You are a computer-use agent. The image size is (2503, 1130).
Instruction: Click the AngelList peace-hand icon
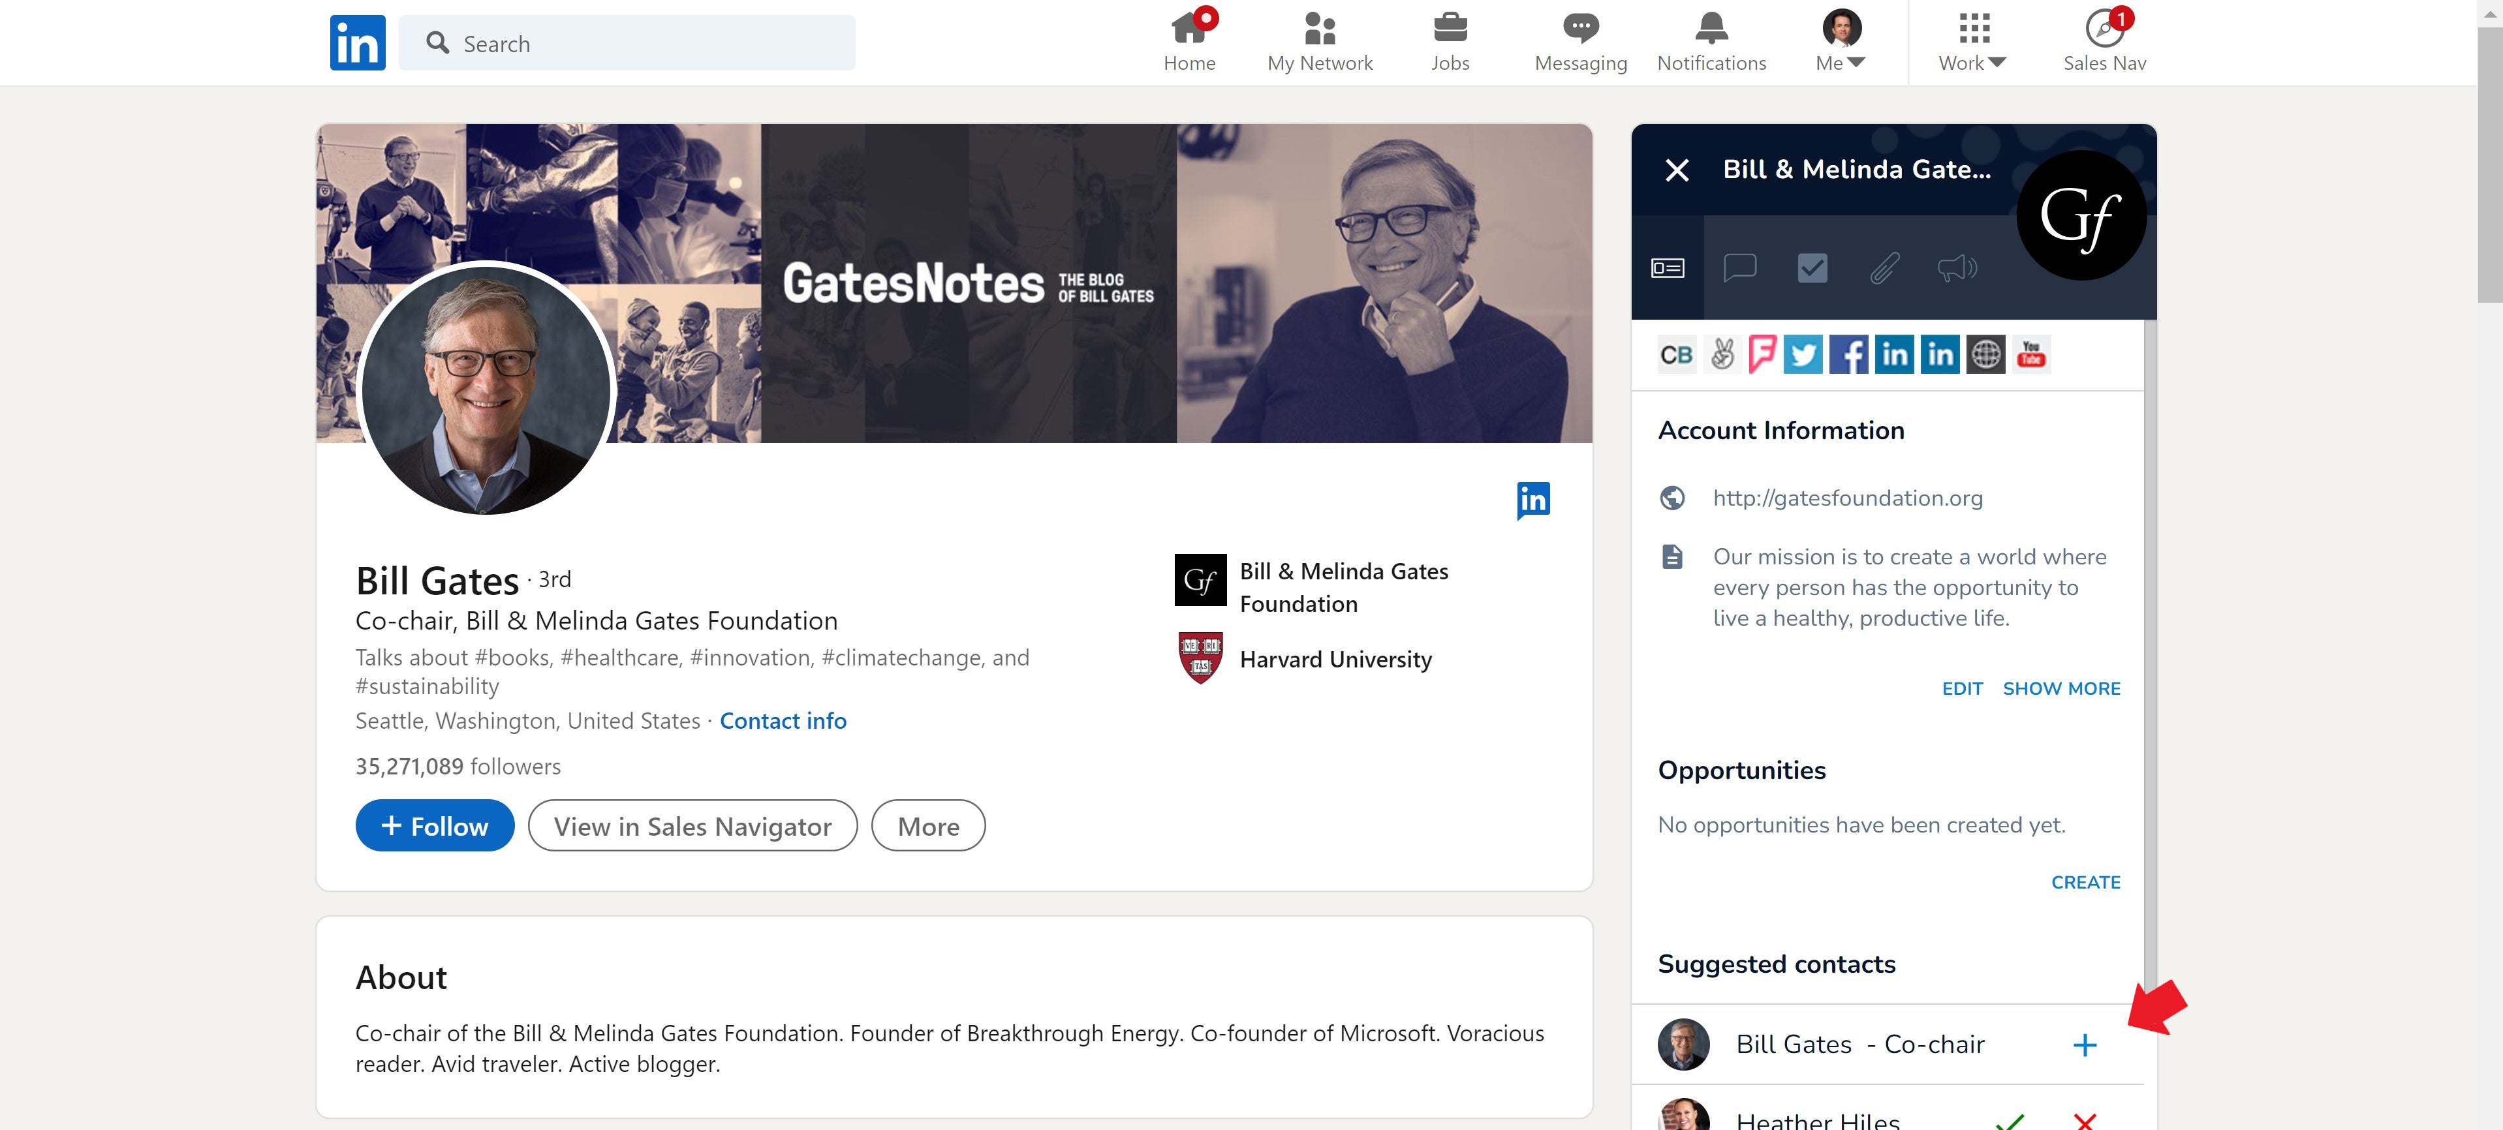coord(1722,355)
